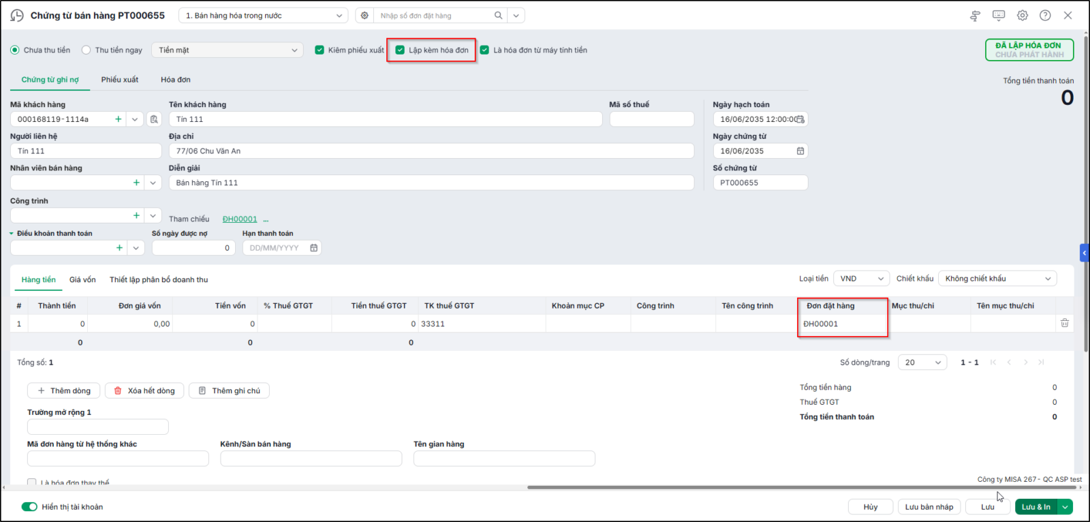Expand the chevron next to the order search box

pos(516,15)
